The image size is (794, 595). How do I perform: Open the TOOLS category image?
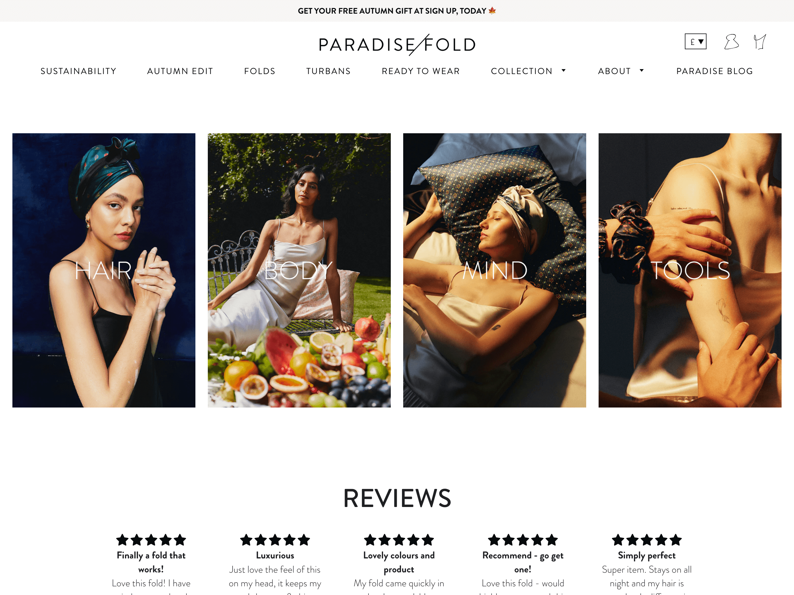pyautogui.click(x=689, y=271)
